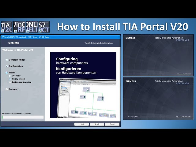Click the 'Configuring hardware components' slide heading
This screenshot has height=147, width=196.
click(x=72, y=61)
